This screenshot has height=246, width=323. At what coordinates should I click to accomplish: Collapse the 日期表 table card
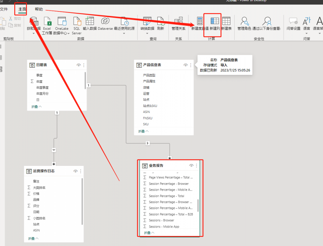[36, 107]
